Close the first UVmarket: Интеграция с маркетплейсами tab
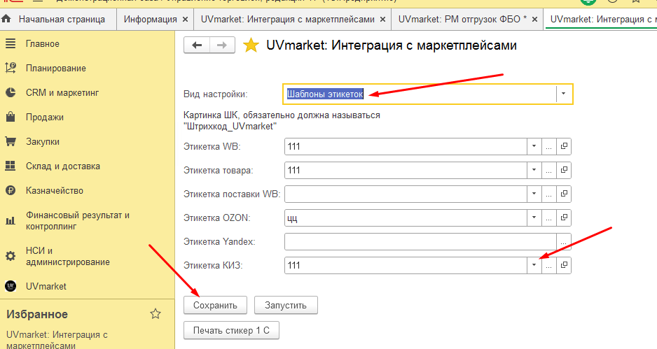This screenshot has width=657, height=349. 382,20
